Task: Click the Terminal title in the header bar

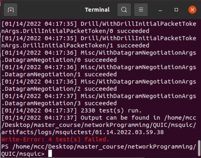Action: (97, 10)
